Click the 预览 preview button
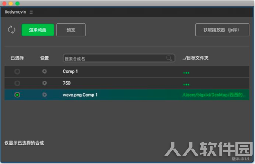Image resolution: width=255 pixels, height=164 pixels. (71, 30)
